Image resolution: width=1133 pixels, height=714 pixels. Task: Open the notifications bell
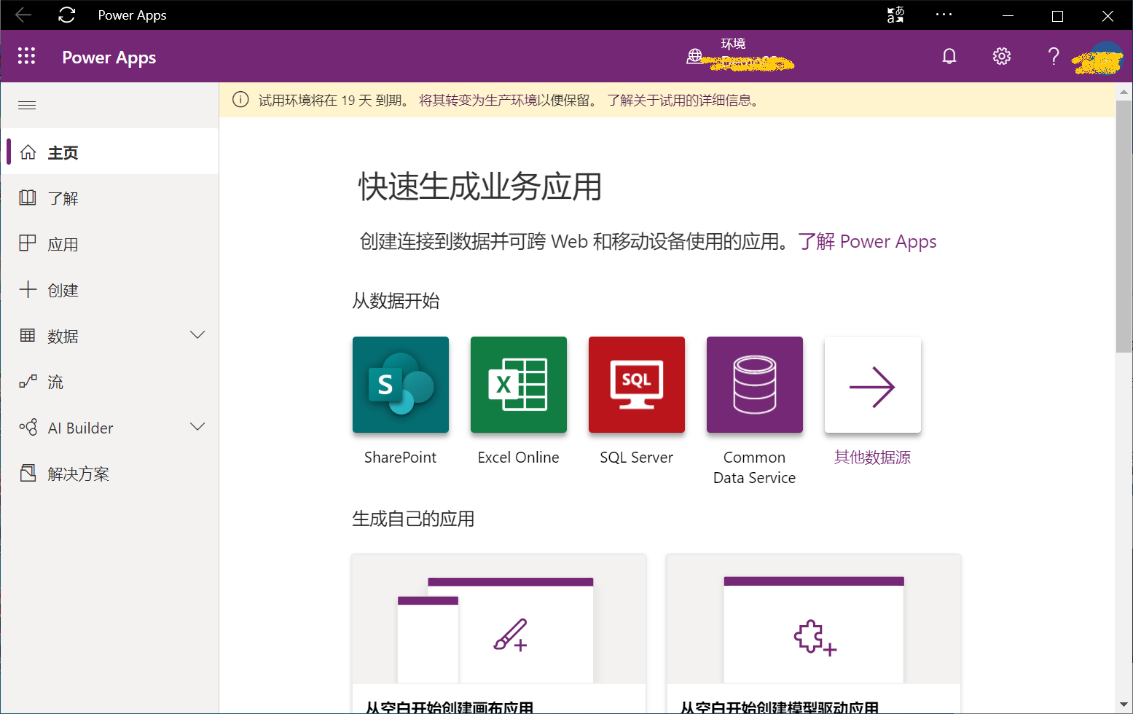[949, 55]
